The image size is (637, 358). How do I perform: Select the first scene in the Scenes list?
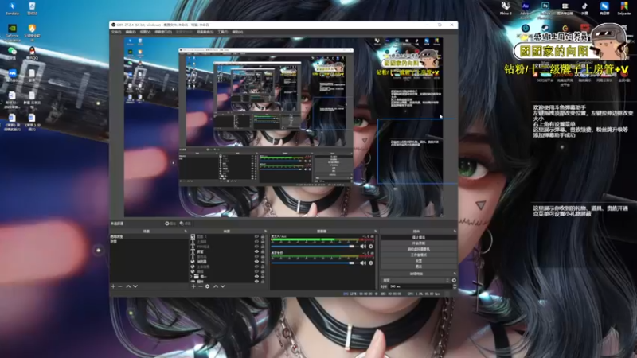pos(148,236)
